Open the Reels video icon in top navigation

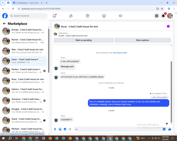tap(87, 16)
